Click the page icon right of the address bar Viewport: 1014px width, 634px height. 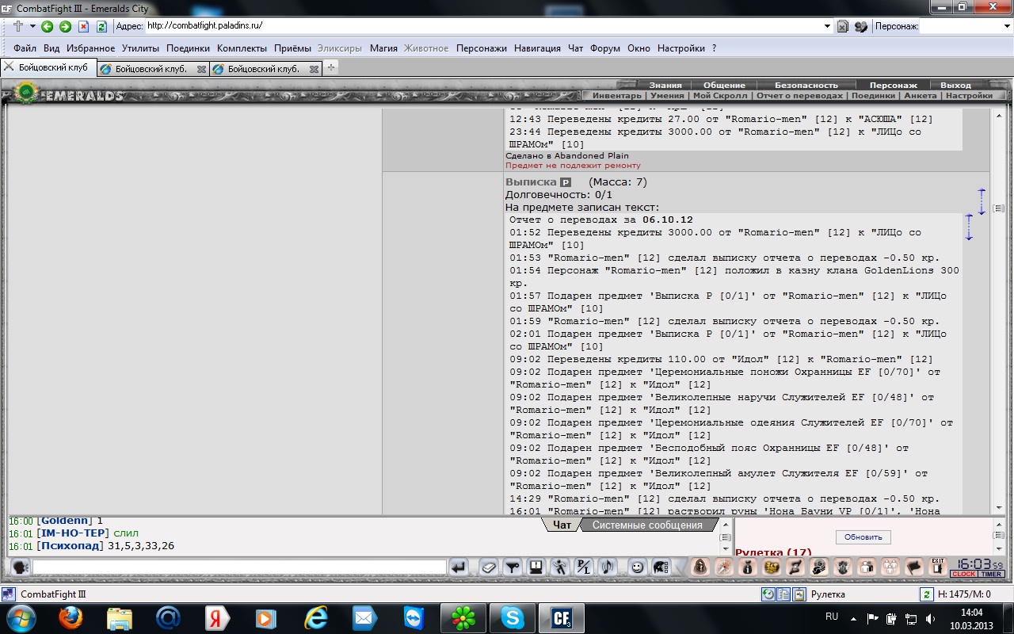(843, 26)
